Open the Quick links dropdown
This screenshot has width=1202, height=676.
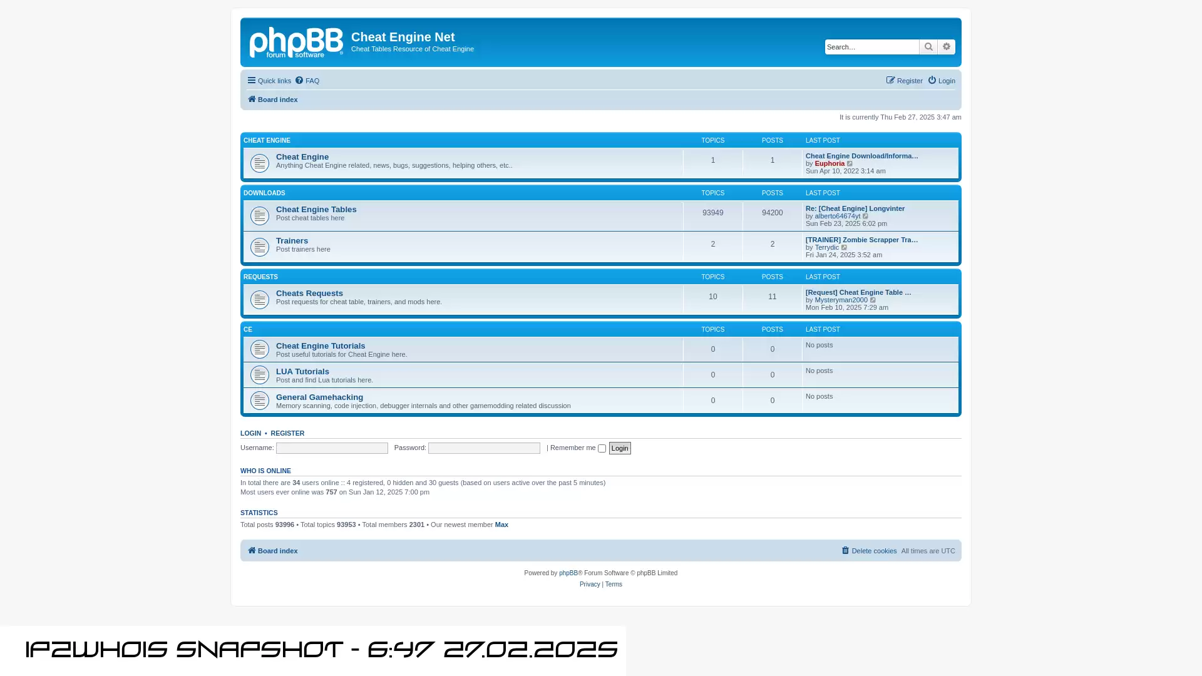pos(269,81)
